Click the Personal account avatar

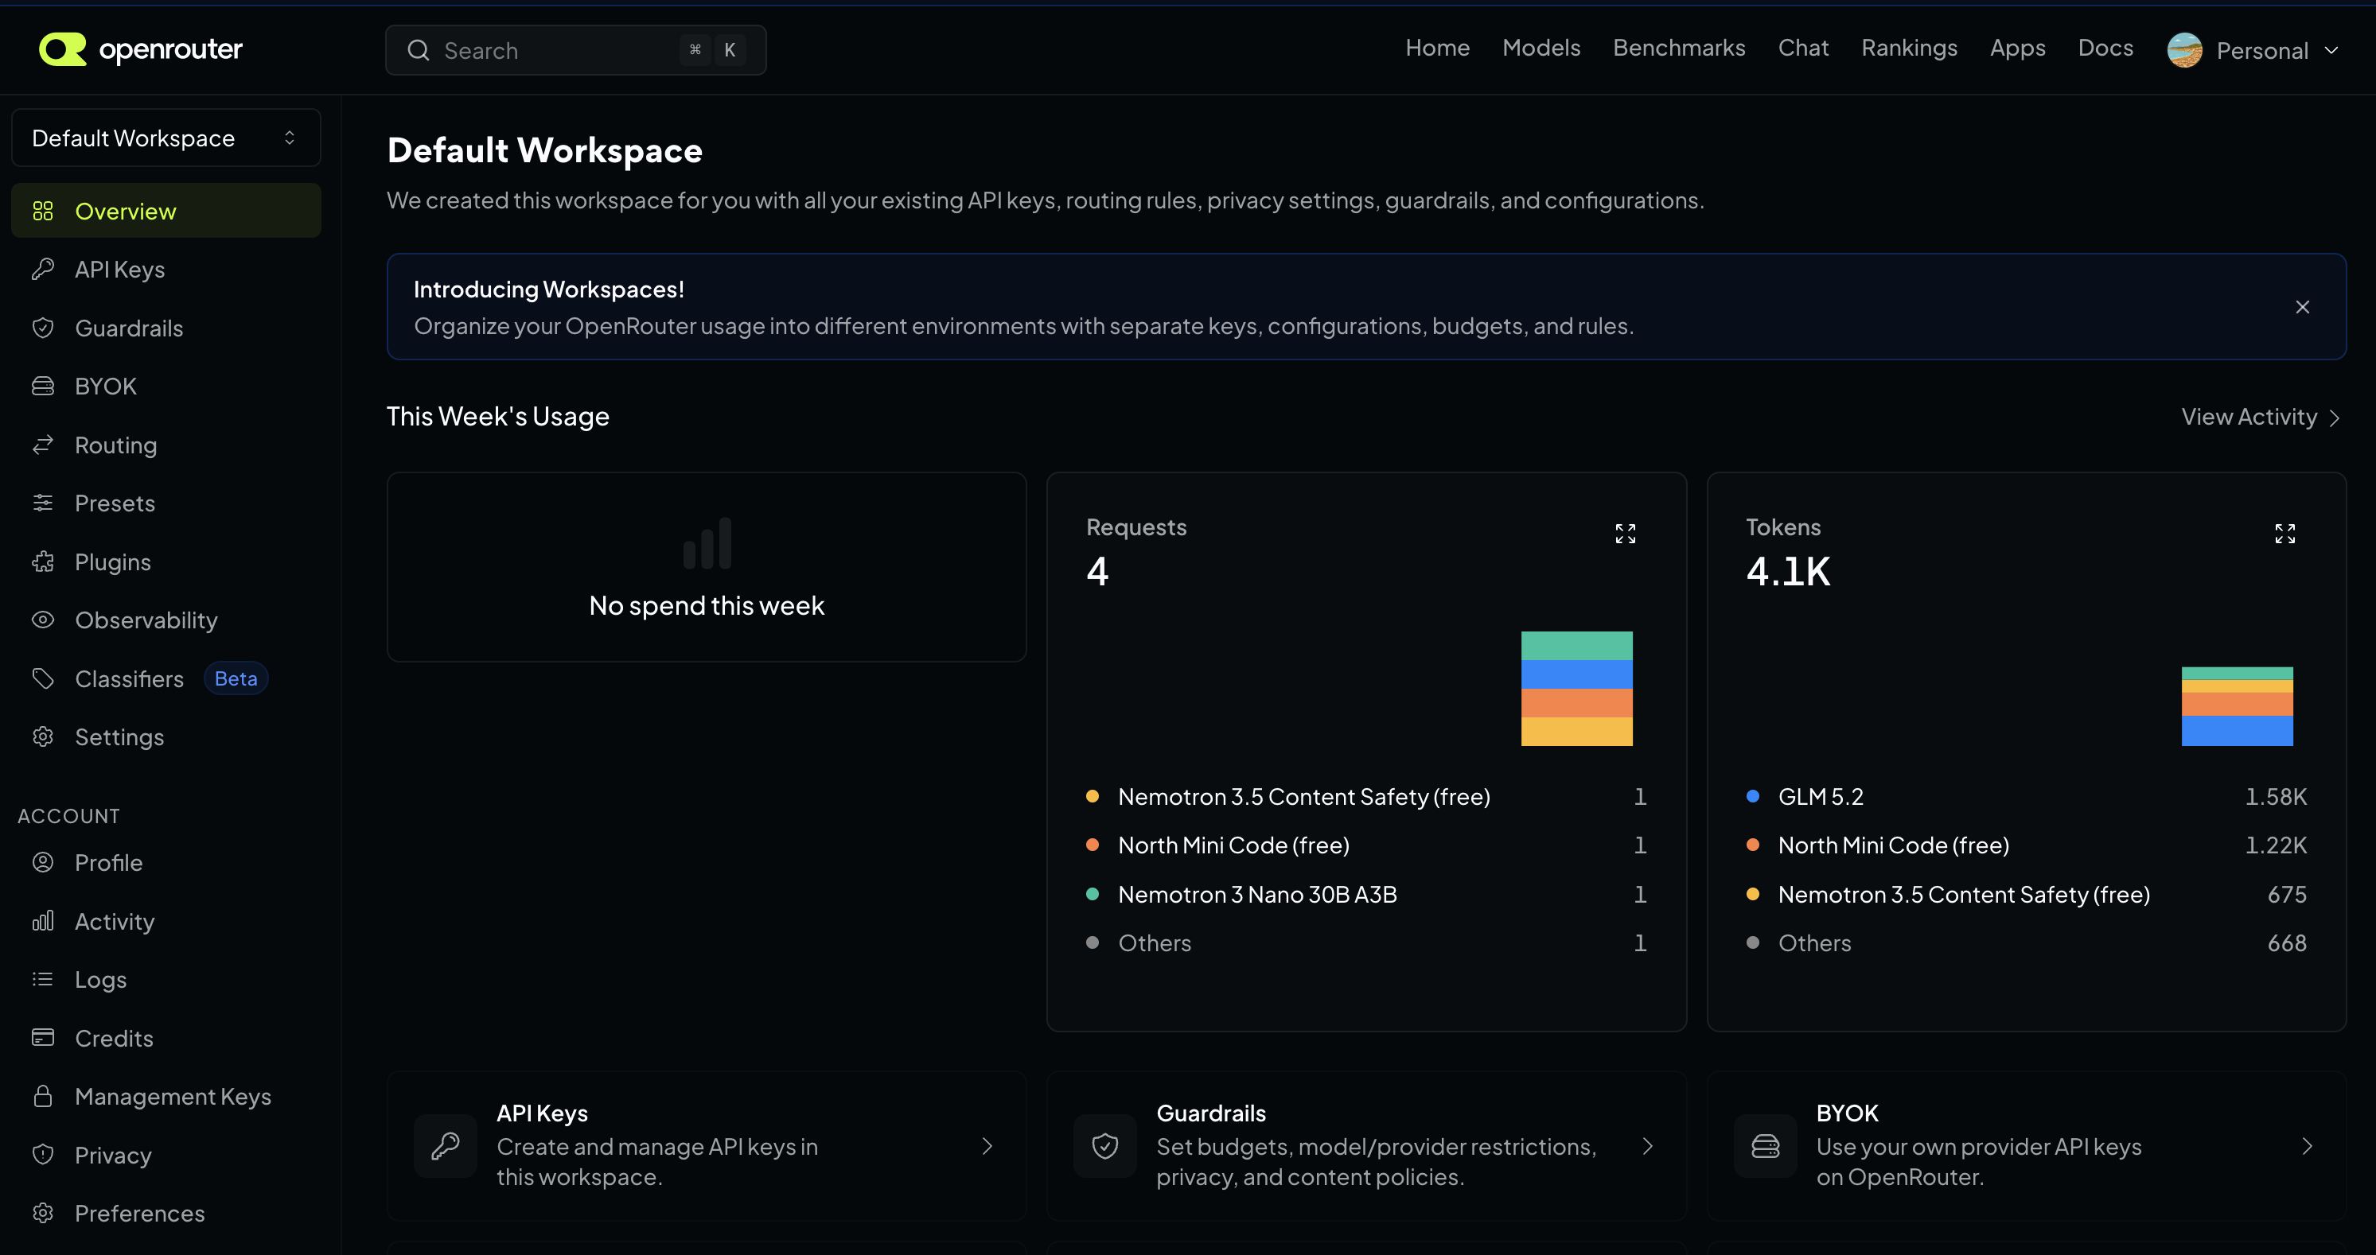click(2185, 51)
